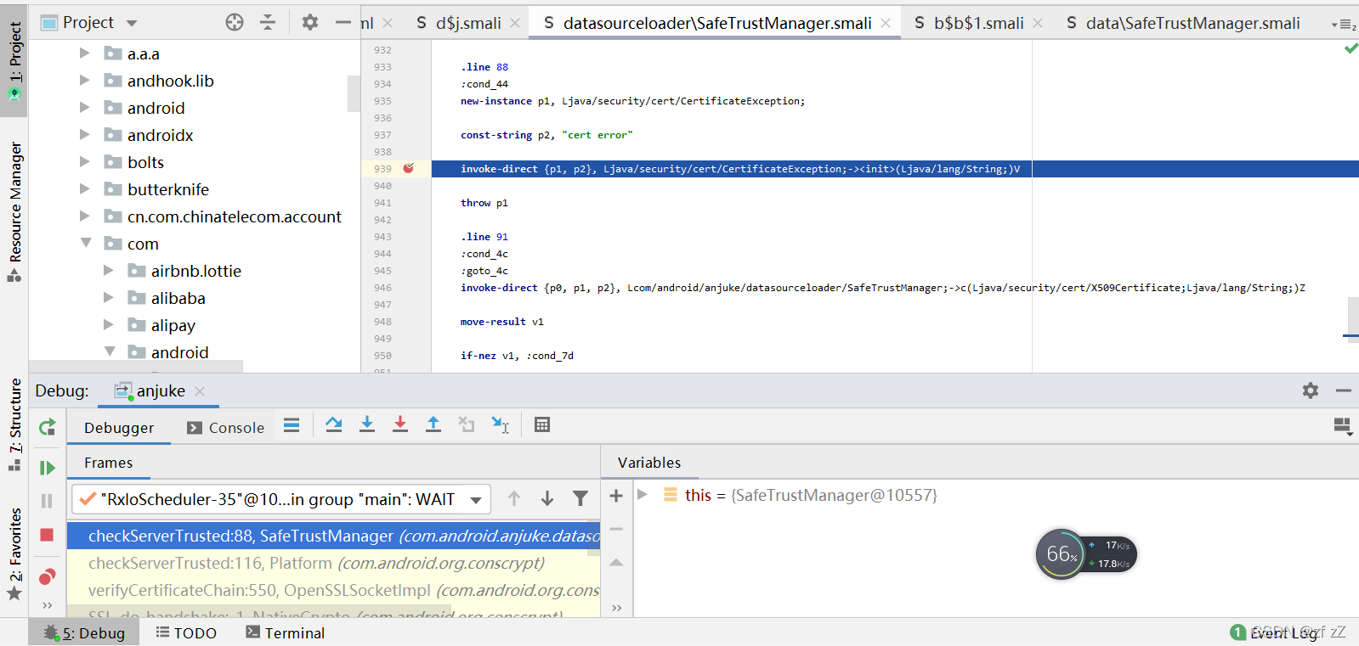Click Drop Frame icon

(x=467, y=424)
